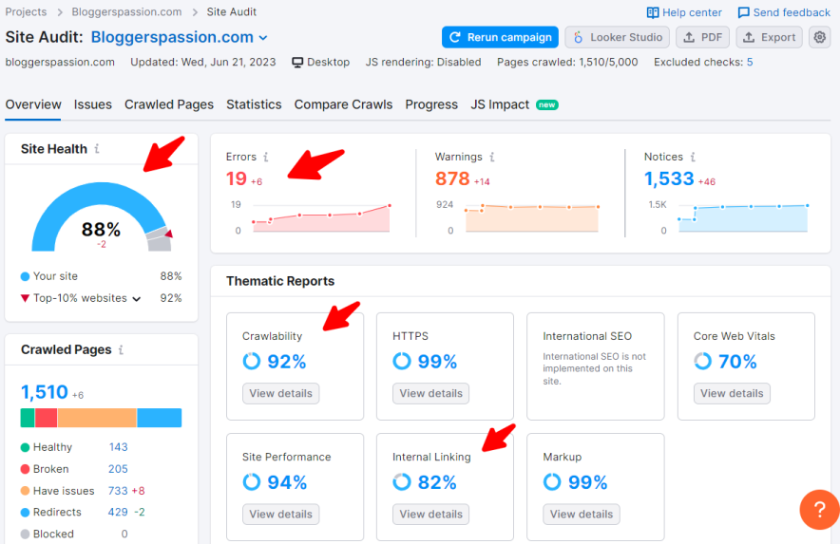Image resolution: width=840 pixels, height=544 pixels.
Task: Click the orange Have issues bar segment
Action: tap(97, 418)
